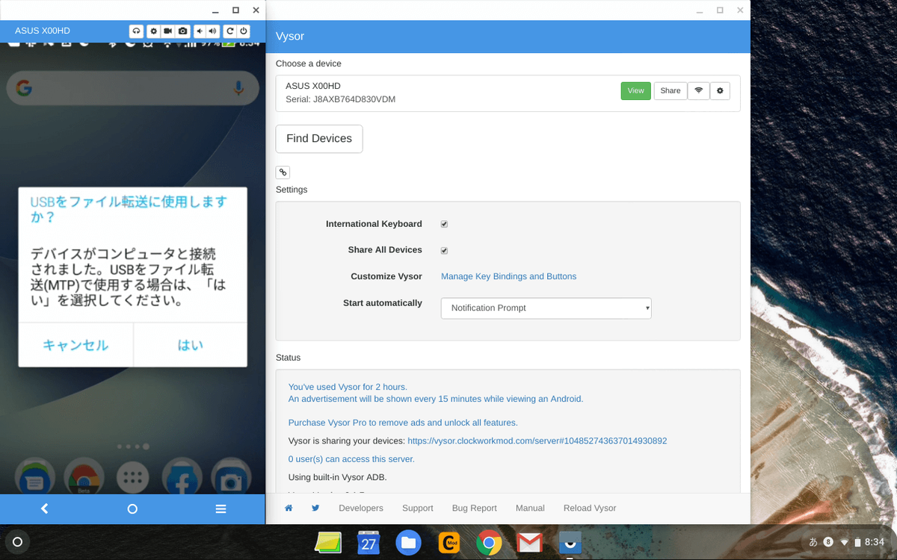
Task: Lower device volume with volume down icon
Action: tap(200, 31)
